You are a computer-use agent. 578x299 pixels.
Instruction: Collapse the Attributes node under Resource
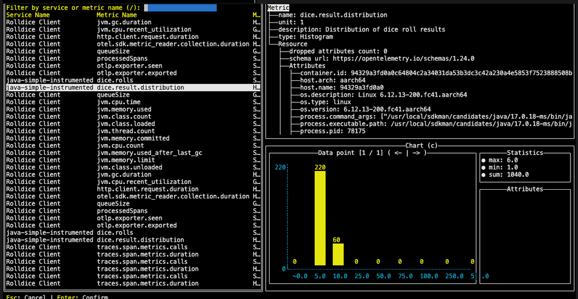[307, 66]
